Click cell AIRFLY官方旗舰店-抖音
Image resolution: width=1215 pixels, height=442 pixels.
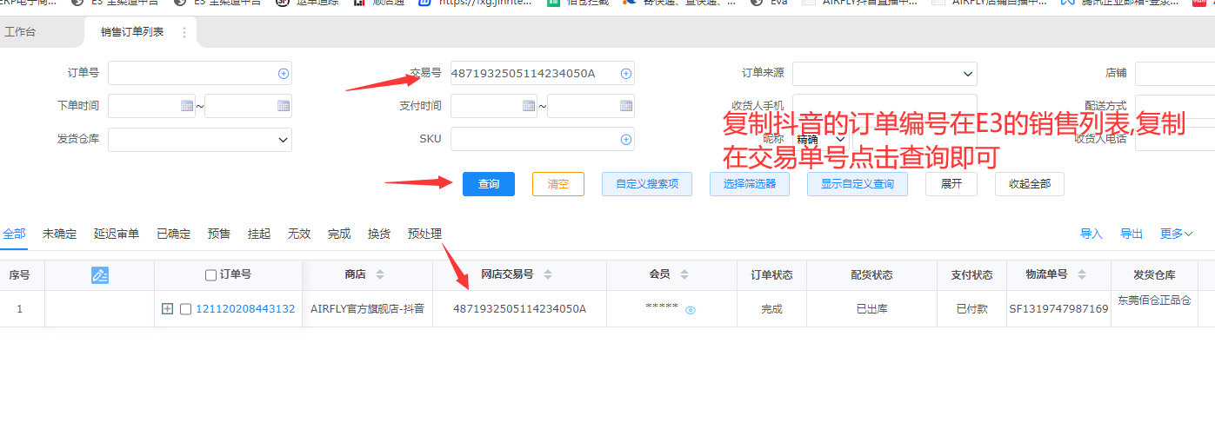click(367, 309)
